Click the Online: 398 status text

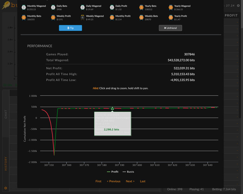175,189
